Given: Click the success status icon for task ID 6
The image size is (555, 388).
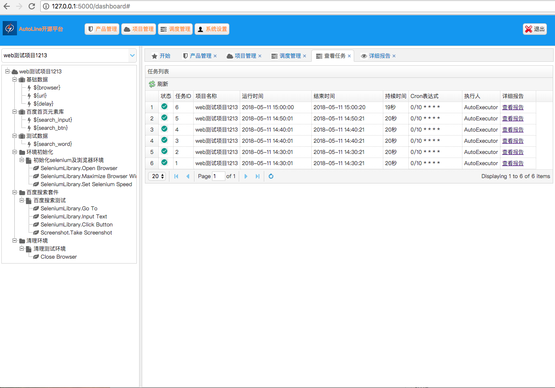Looking at the screenshot, I should 164,107.
